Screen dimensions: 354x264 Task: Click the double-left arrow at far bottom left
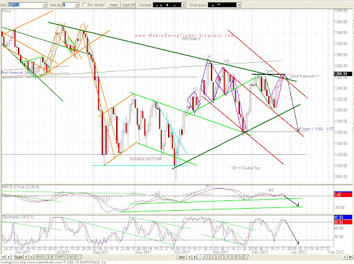pos(3,257)
